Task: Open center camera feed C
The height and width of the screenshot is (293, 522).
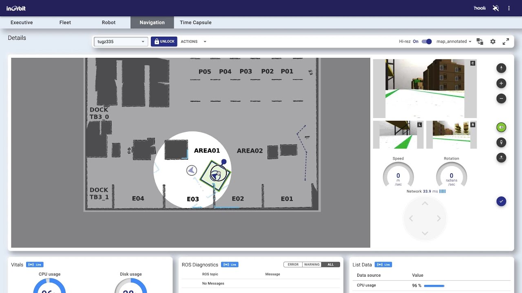Action: click(x=425, y=89)
